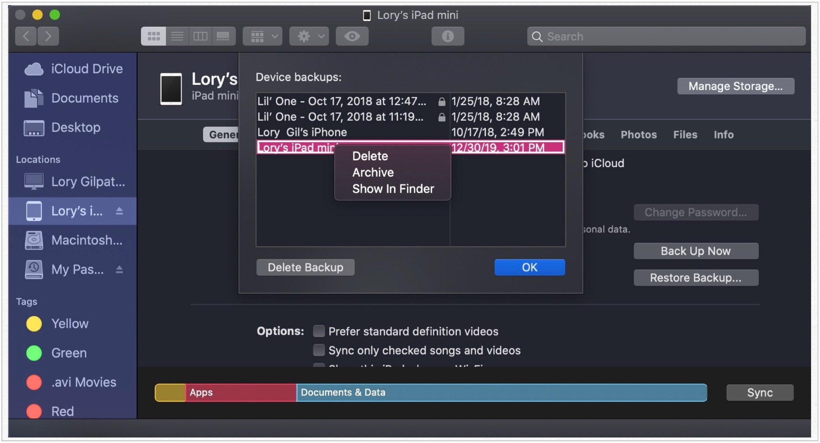Select the Green tag
Screen dimensions: 820x443
(73, 353)
